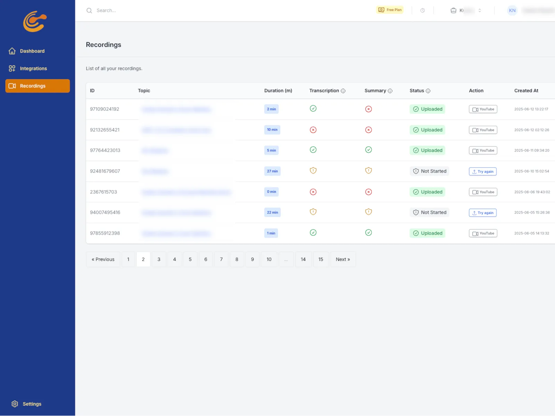
Task: Go to page 3
Action: pos(159,259)
